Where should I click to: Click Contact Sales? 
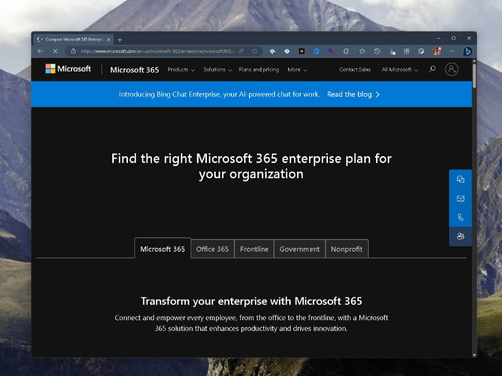click(355, 70)
